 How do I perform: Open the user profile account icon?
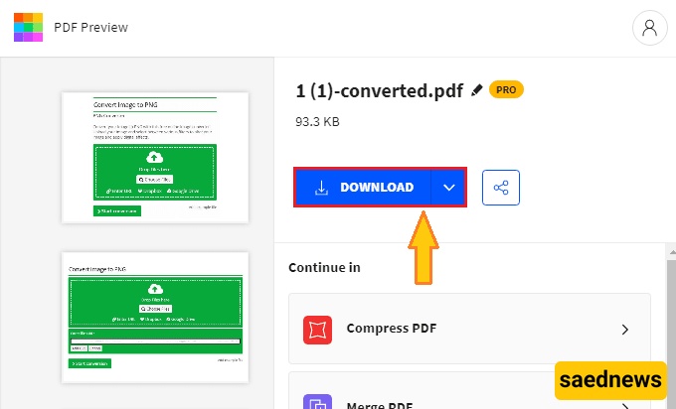649,28
